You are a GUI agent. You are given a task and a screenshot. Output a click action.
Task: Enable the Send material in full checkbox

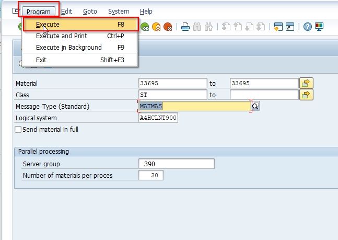(18, 130)
